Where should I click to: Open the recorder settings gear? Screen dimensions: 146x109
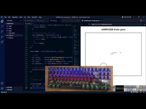[x=144, y=90]
